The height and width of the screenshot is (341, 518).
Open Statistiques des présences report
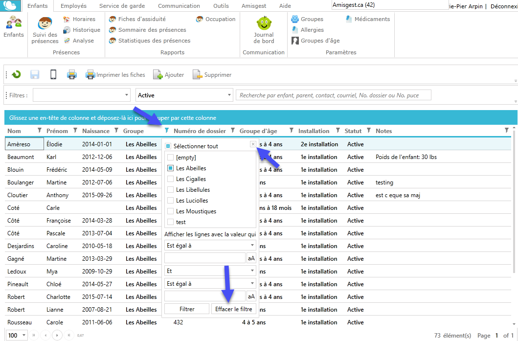click(x=150, y=41)
